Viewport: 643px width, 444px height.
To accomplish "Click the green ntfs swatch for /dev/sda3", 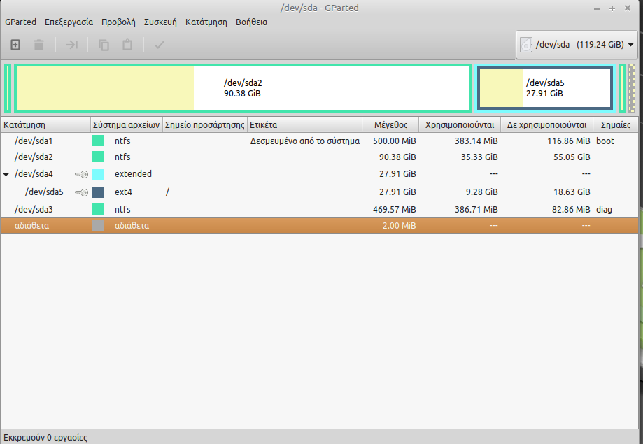I will pyautogui.click(x=98, y=210).
